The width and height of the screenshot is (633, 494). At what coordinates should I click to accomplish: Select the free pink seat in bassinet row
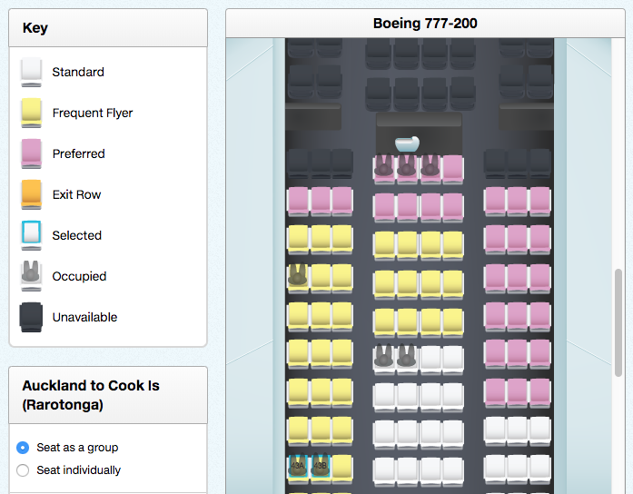[x=453, y=168]
